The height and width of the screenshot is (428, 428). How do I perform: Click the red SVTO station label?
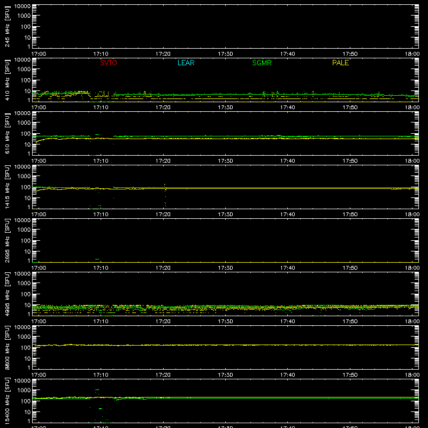[109, 63]
